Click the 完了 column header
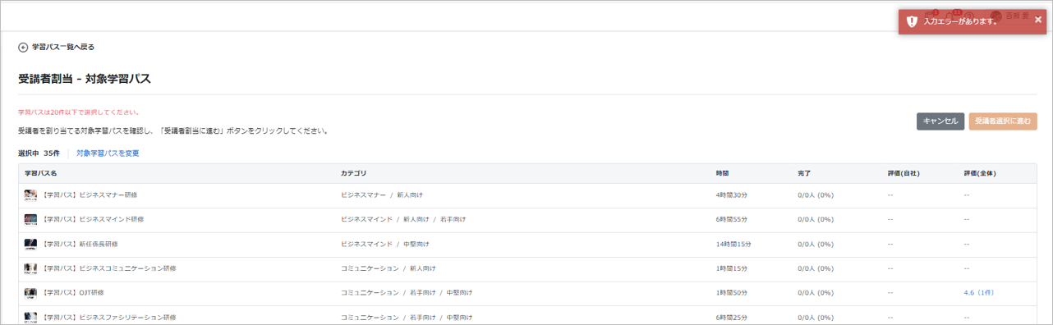1053x325 pixels. click(804, 174)
